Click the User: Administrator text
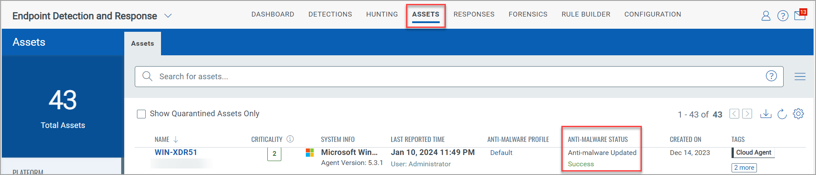 click(420, 164)
